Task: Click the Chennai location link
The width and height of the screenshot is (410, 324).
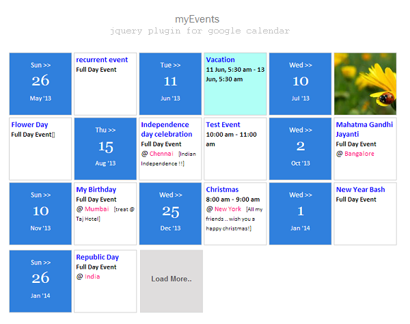Action: [x=161, y=154]
